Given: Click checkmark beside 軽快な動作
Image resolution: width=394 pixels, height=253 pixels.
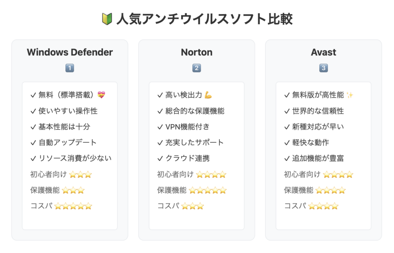Looking at the screenshot, I should coord(287,143).
